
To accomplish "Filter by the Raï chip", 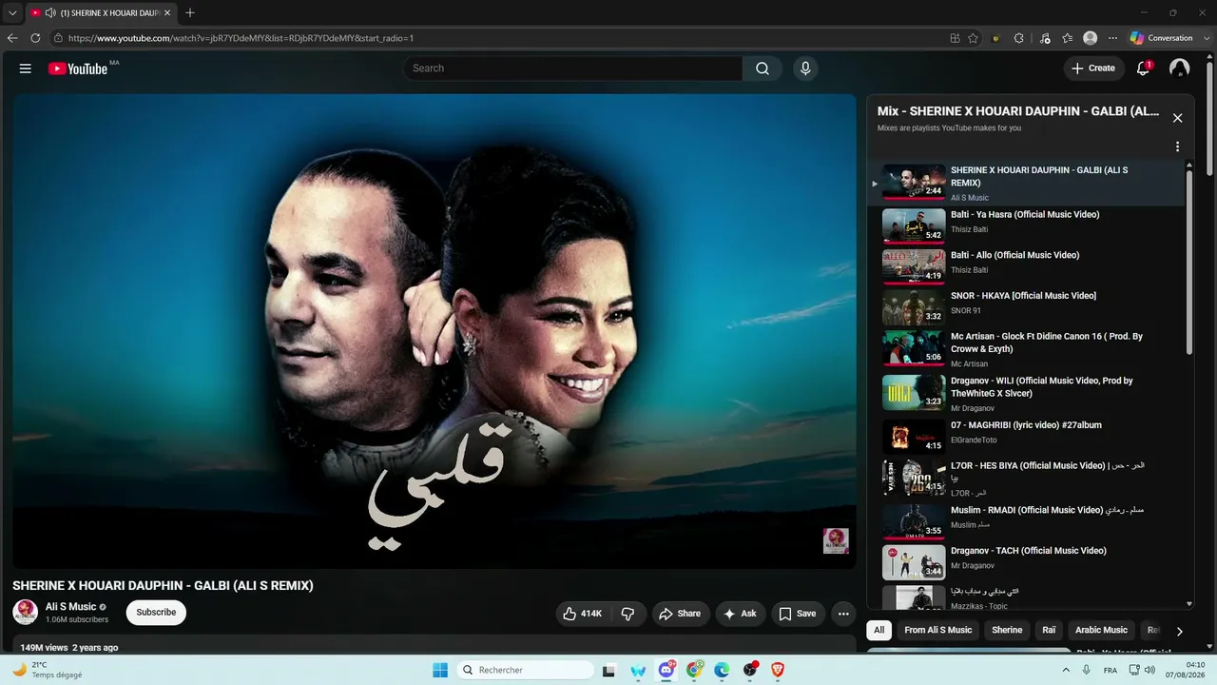I will tap(1049, 630).
